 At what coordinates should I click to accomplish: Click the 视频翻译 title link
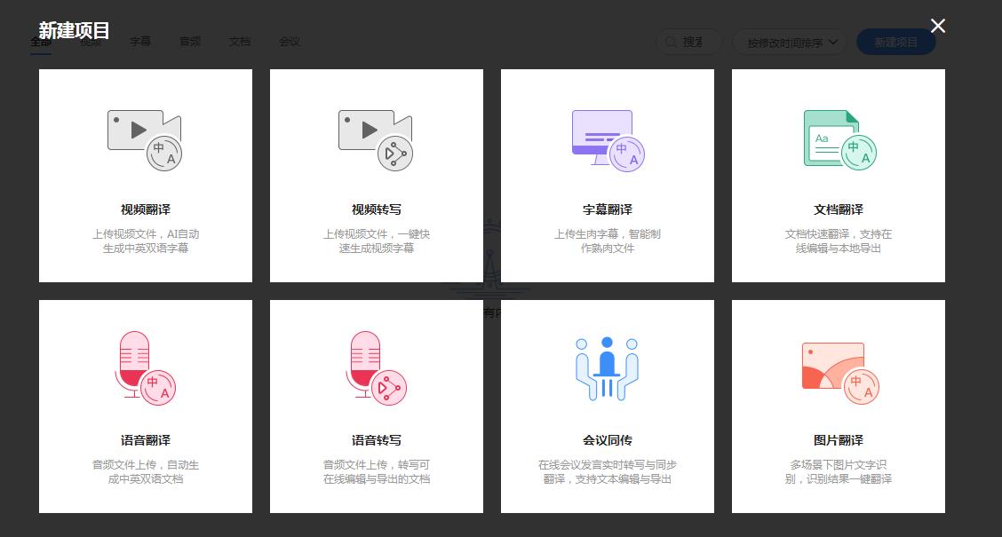[145, 210]
